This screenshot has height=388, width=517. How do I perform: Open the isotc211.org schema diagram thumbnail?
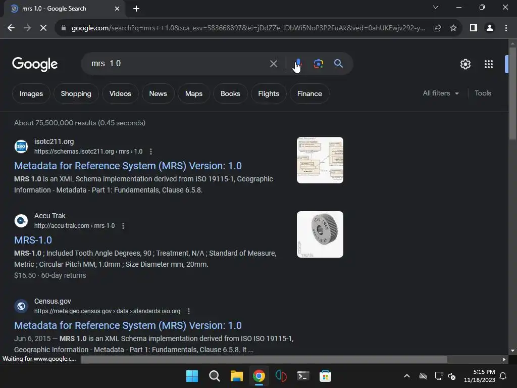tap(320, 160)
